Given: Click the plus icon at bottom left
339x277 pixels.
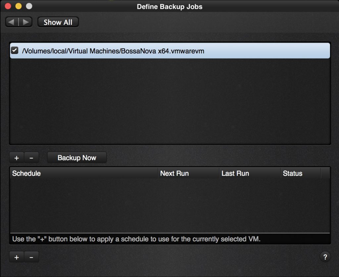Looking at the screenshot, I should (x=16, y=257).
